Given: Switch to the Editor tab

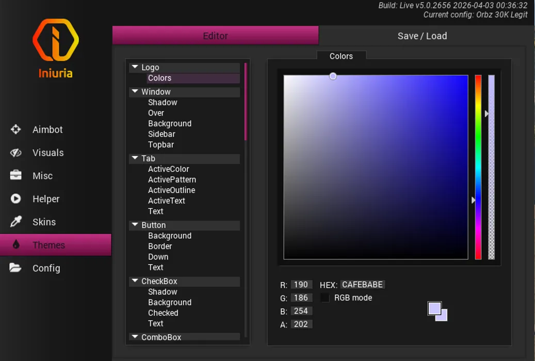Looking at the screenshot, I should 215,36.
